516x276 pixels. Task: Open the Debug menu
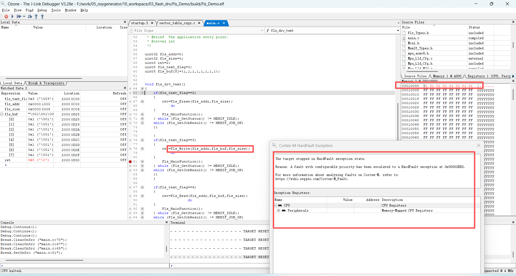point(42,10)
